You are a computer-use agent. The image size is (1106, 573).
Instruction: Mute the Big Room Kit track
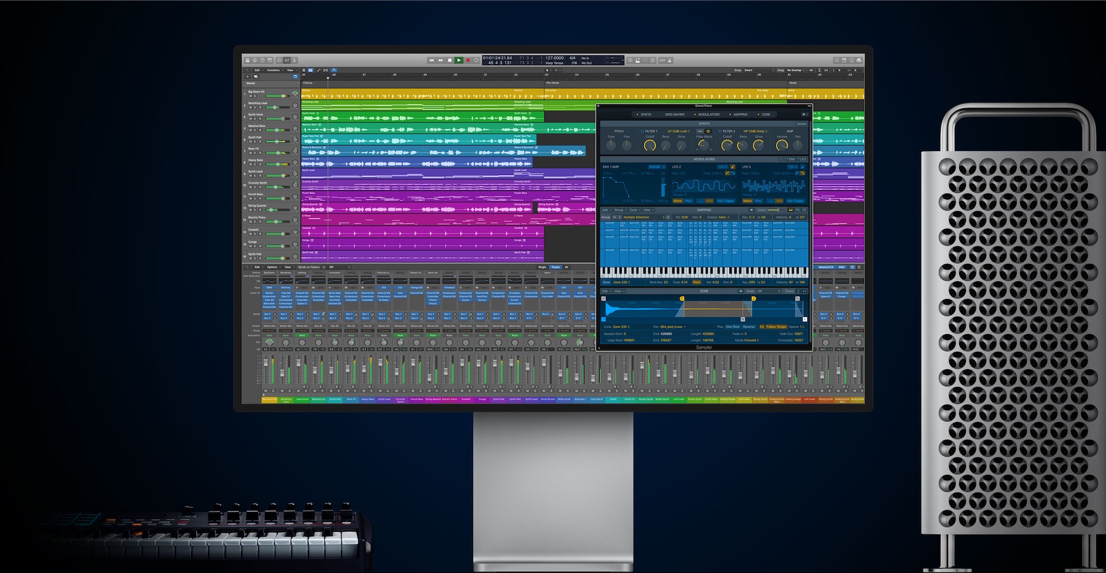(x=250, y=96)
